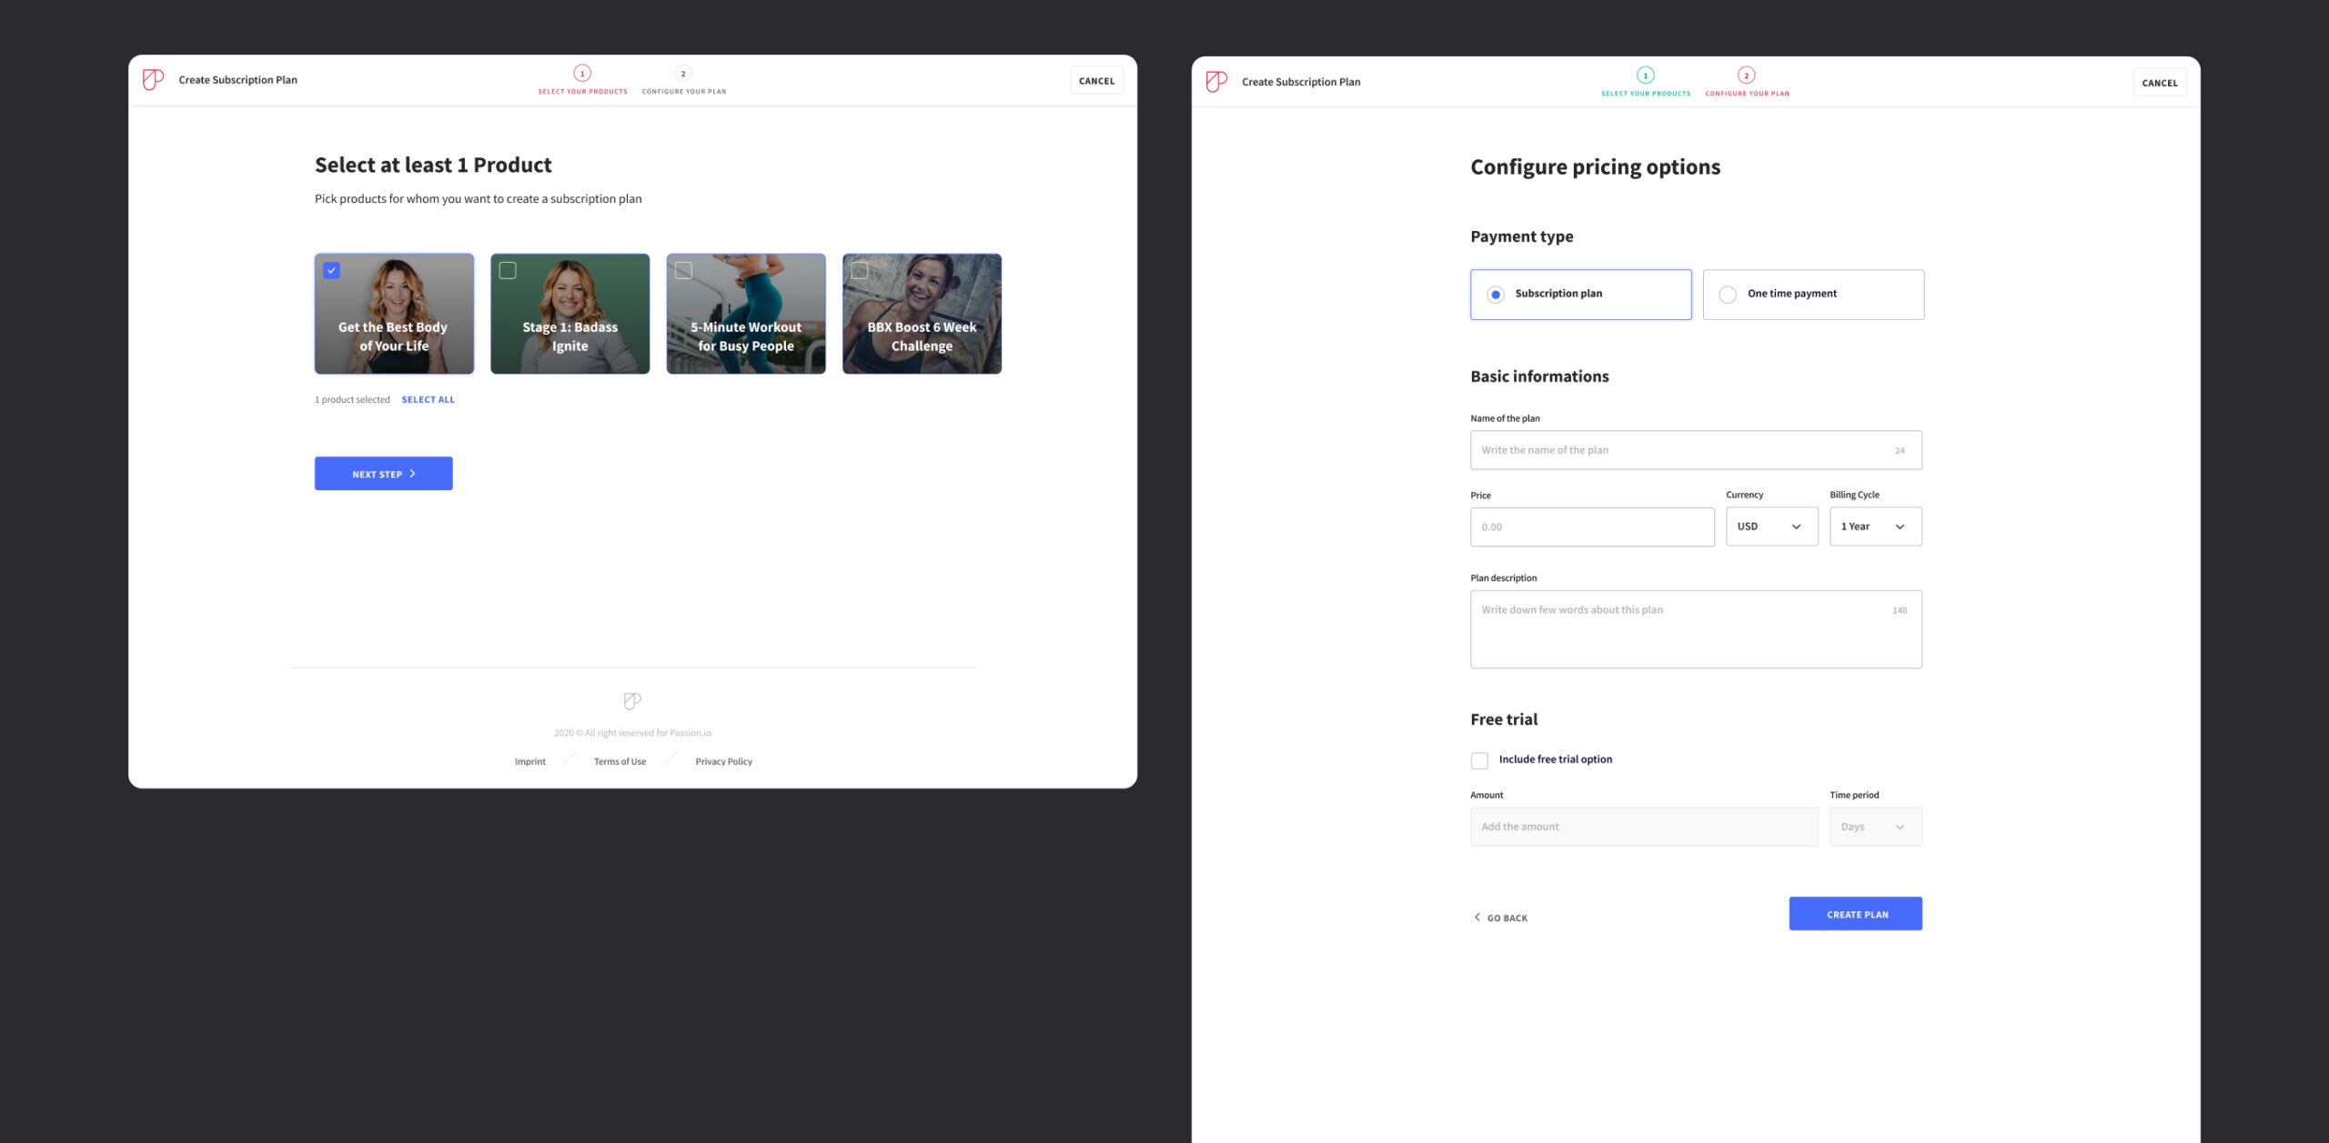Open Terms of Use footer link
Viewport: 2329px width, 1143px height.
point(620,761)
